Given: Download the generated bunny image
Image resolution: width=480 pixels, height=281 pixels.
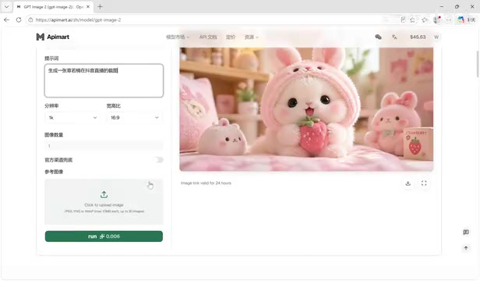Looking at the screenshot, I should (408, 183).
